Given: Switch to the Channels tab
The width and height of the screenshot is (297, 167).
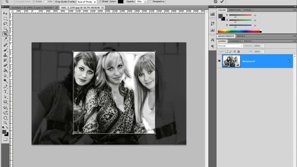Looking at the screenshot, I should [235, 41].
